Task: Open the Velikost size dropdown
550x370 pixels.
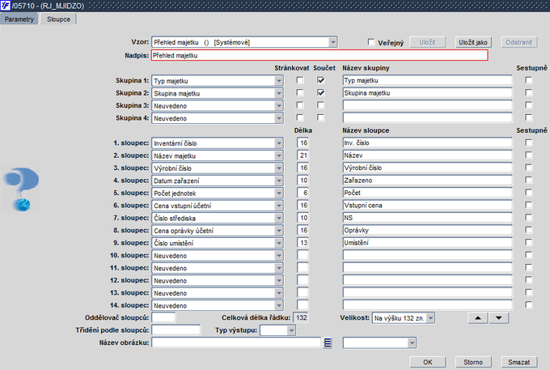Action: click(430, 318)
